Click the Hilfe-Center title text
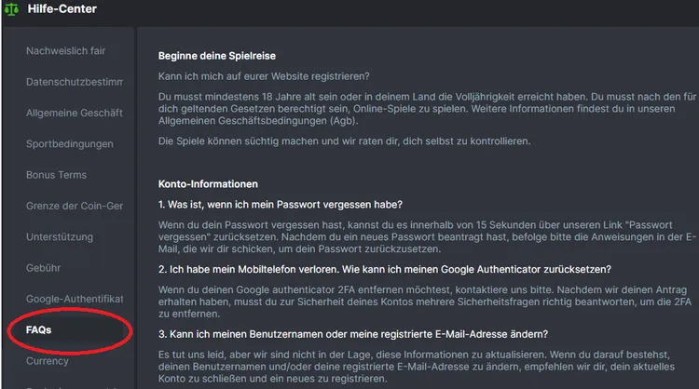 point(62,10)
